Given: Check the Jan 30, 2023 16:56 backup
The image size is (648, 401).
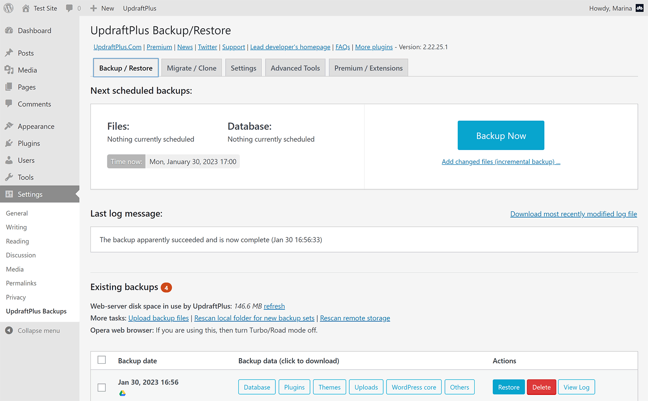Looking at the screenshot, I should click(102, 387).
